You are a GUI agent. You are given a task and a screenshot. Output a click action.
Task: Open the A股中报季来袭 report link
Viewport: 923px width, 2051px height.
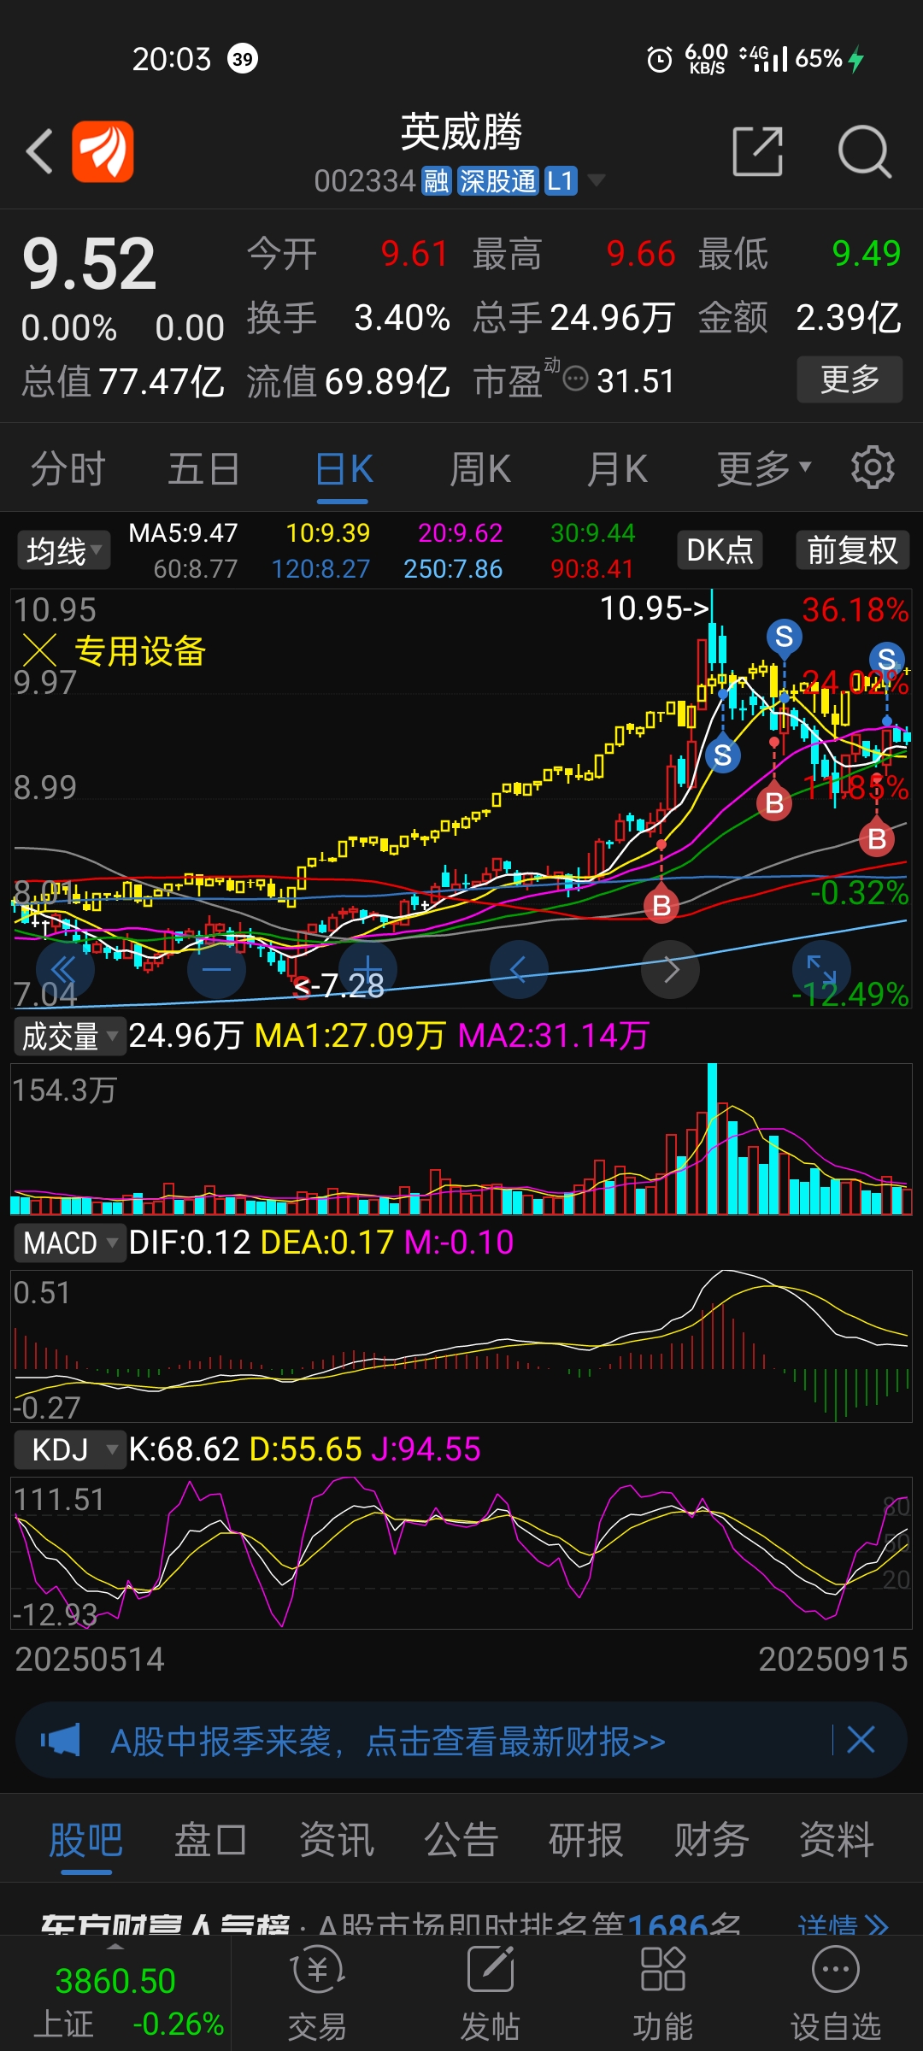pos(388,1741)
